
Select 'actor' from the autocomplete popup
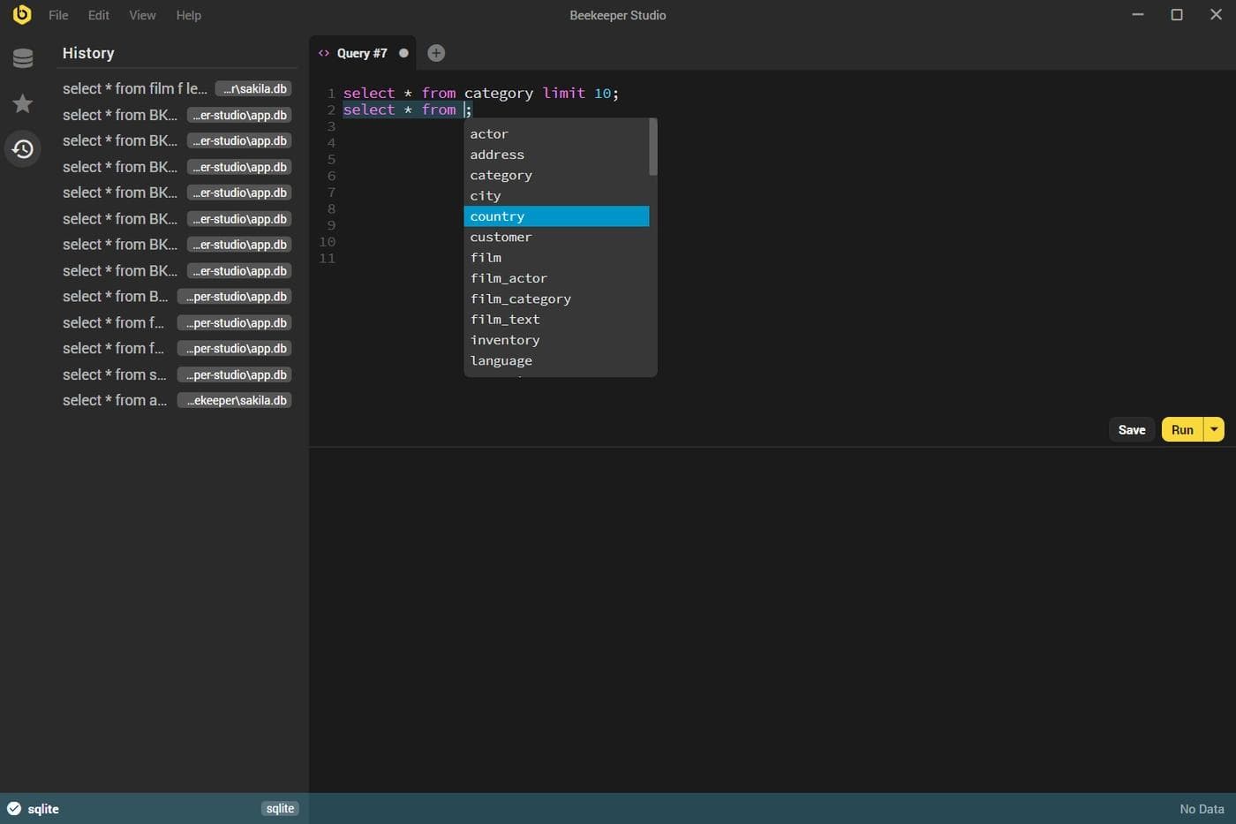pyautogui.click(x=489, y=134)
